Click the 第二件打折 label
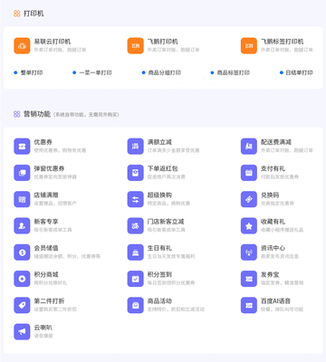 coord(49,300)
